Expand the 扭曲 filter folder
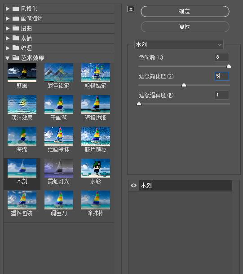 click(x=7, y=28)
